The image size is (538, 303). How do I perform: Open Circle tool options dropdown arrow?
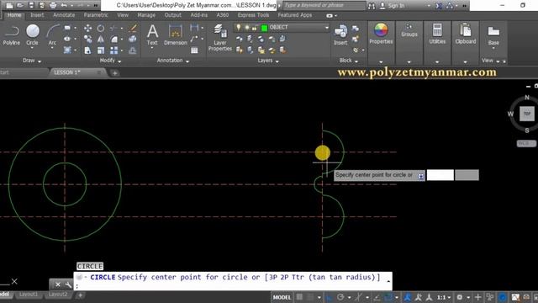(x=32, y=48)
